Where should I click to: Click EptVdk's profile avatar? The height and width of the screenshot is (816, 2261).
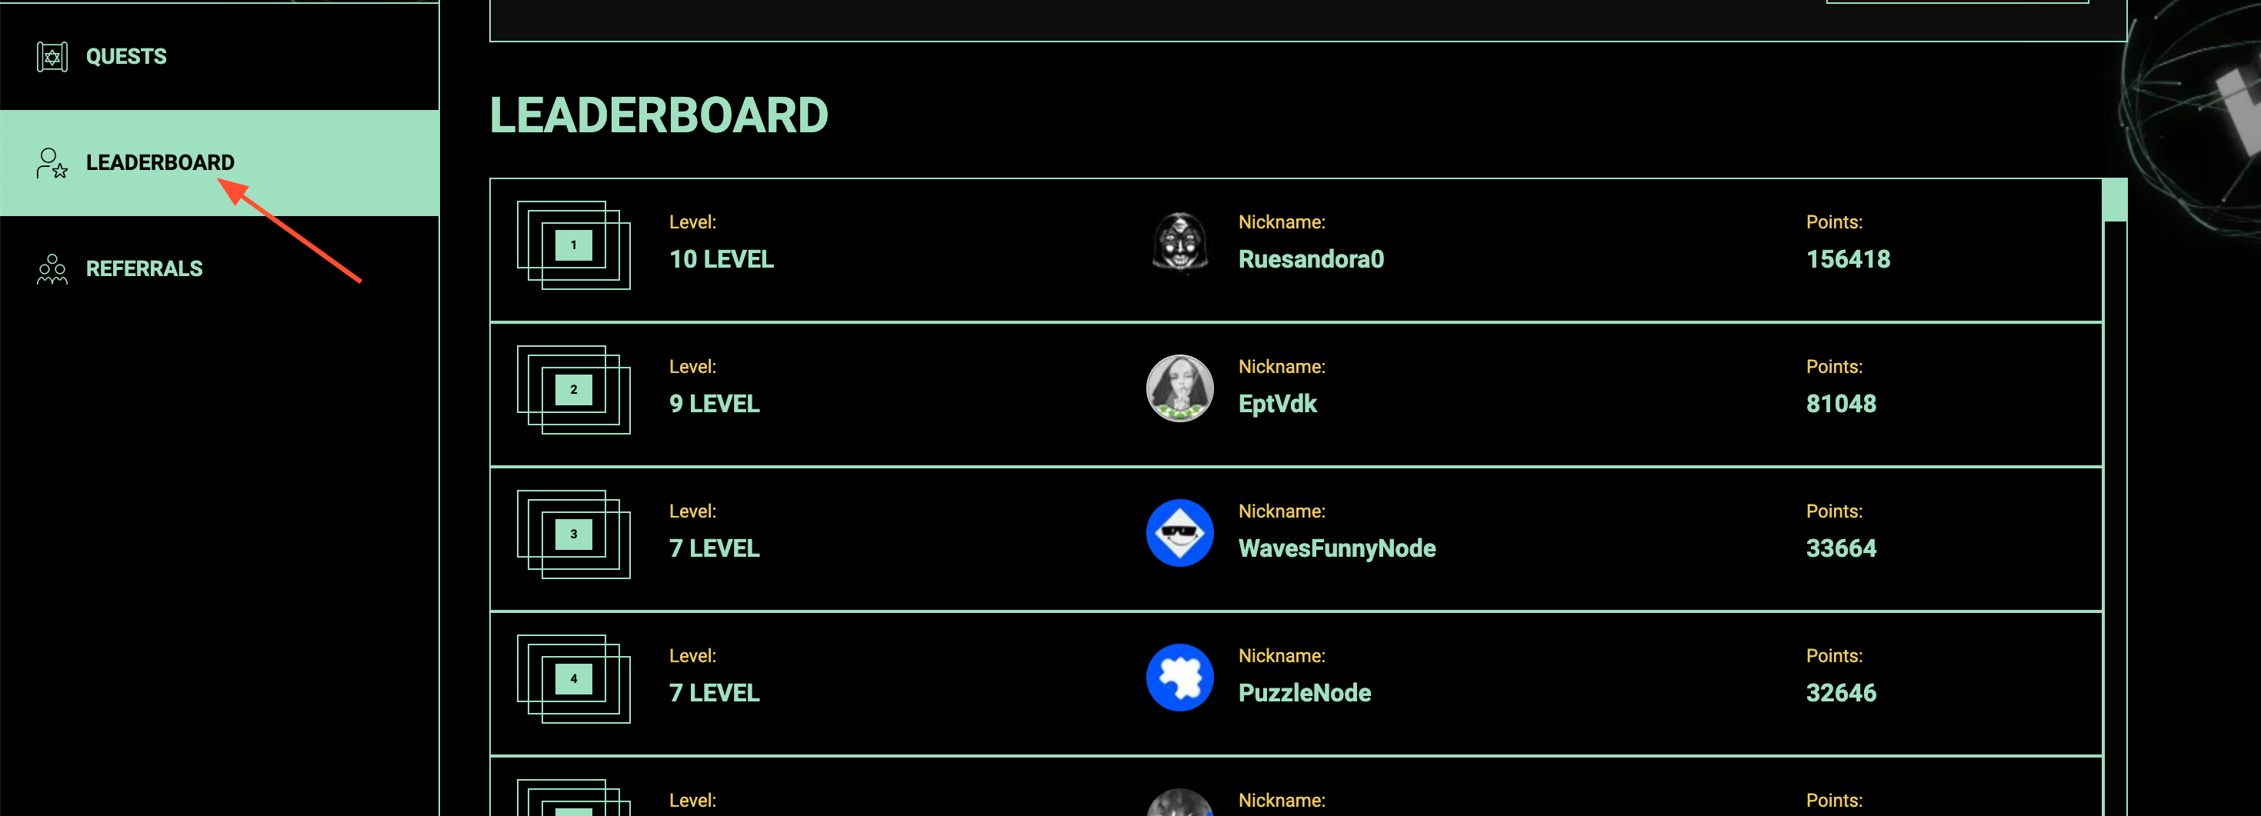click(x=1179, y=388)
